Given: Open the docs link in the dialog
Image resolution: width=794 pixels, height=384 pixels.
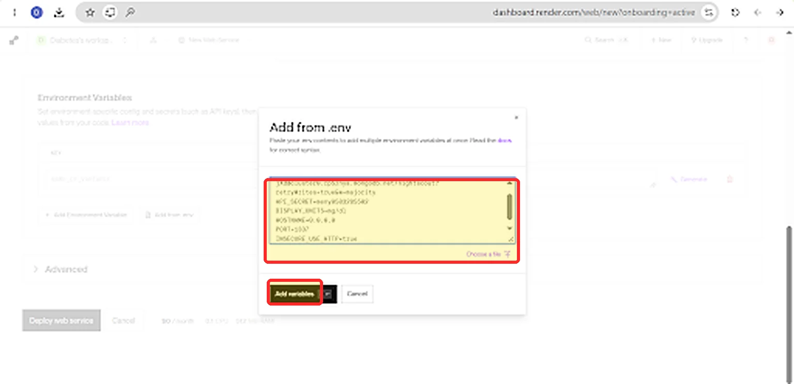Looking at the screenshot, I should 505,140.
